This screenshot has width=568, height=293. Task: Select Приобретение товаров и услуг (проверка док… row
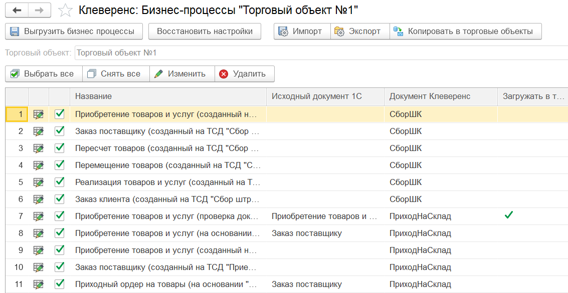(168, 216)
